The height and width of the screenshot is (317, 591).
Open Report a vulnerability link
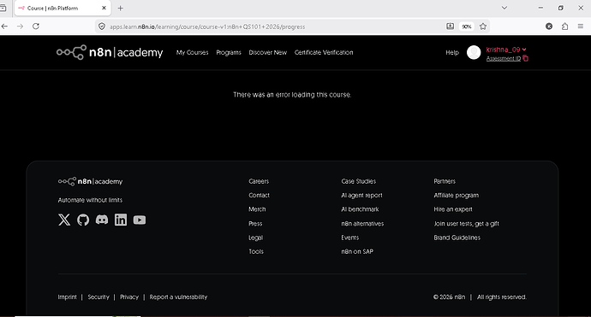point(178,297)
